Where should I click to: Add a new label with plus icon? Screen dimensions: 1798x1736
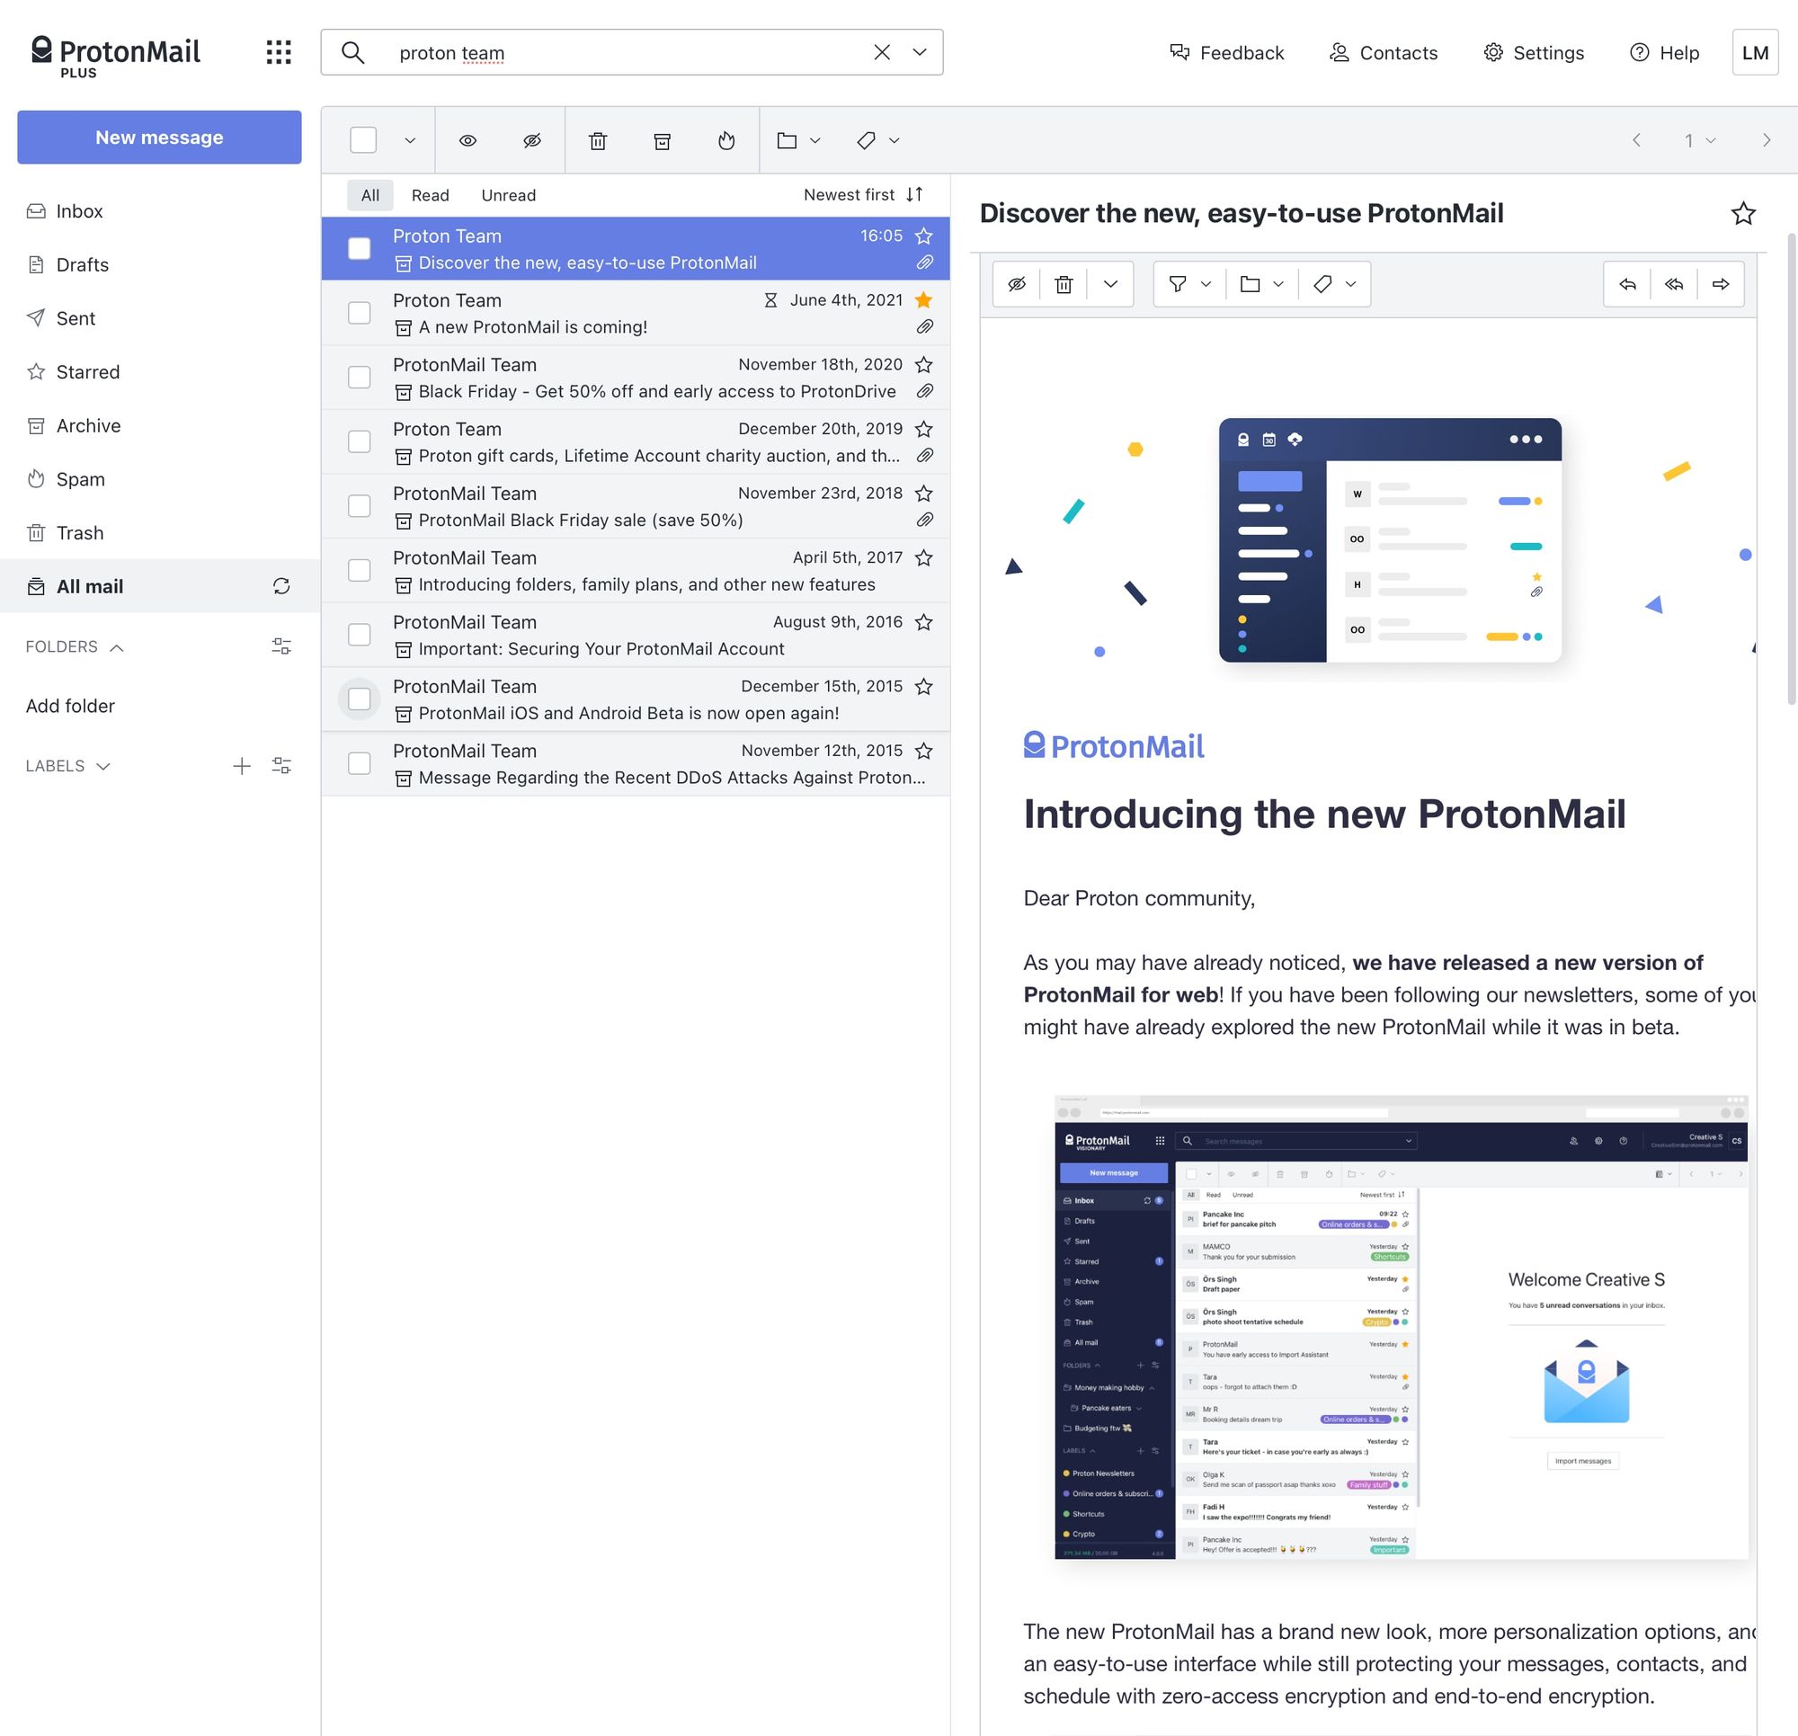pyautogui.click(x=241, y=766)
